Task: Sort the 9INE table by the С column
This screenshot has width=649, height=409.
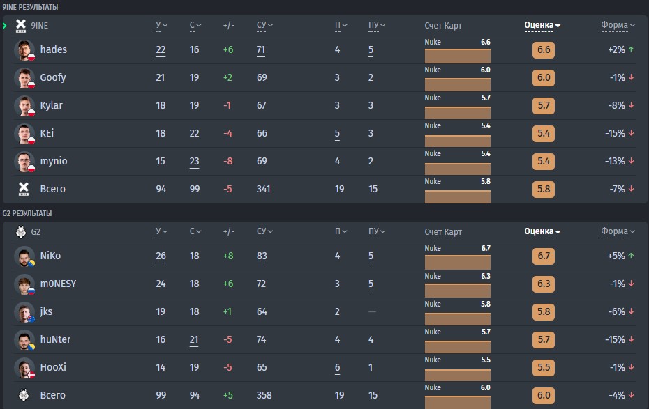Action: point(195,25)
